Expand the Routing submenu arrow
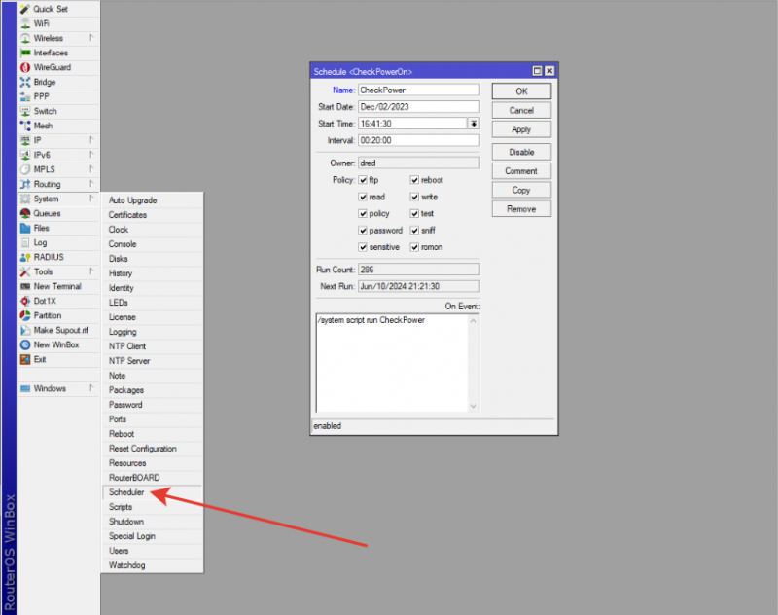778x615 pixels. pyautogui.click(x=91, y=184)
